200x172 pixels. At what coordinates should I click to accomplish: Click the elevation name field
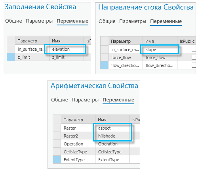coord(67,49)
